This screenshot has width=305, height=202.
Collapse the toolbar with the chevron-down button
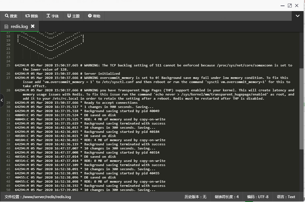point(298,16)
